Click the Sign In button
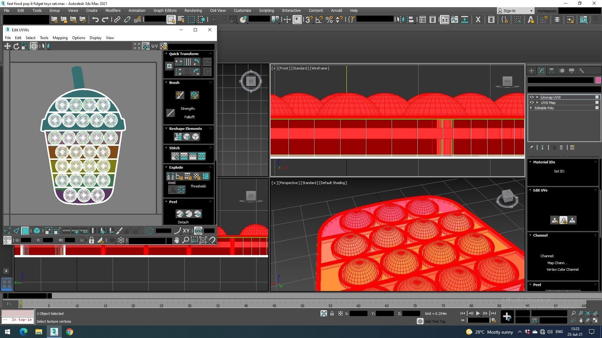This screenshot has height=338, width=602. [509, 11]
